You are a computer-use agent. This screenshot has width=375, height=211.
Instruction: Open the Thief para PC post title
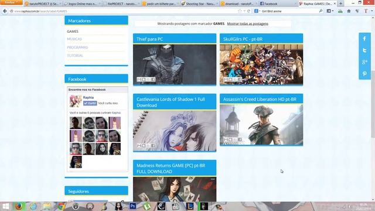[x=150, y=39]
